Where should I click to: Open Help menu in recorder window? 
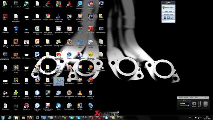[x=196, y=98]
